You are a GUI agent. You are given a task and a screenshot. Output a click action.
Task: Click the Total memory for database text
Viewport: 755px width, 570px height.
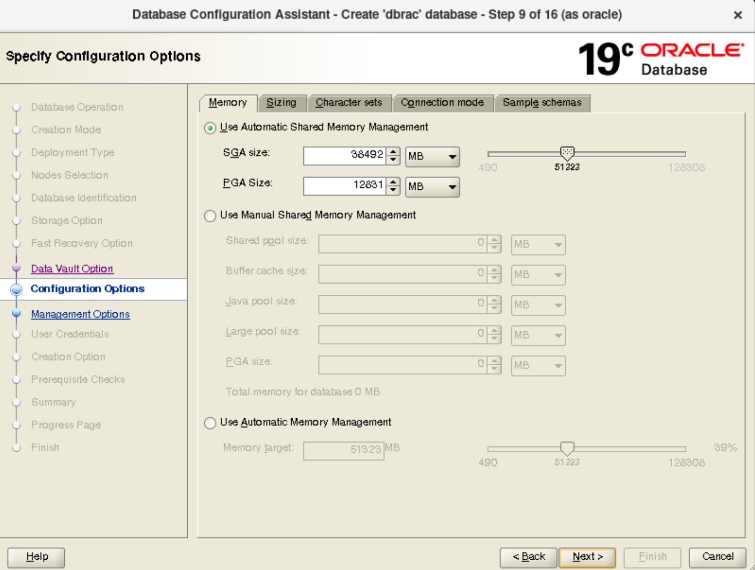[302, 392]
